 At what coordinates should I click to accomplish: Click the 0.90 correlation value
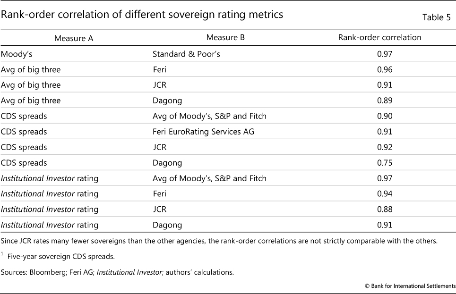coord(385,116)
